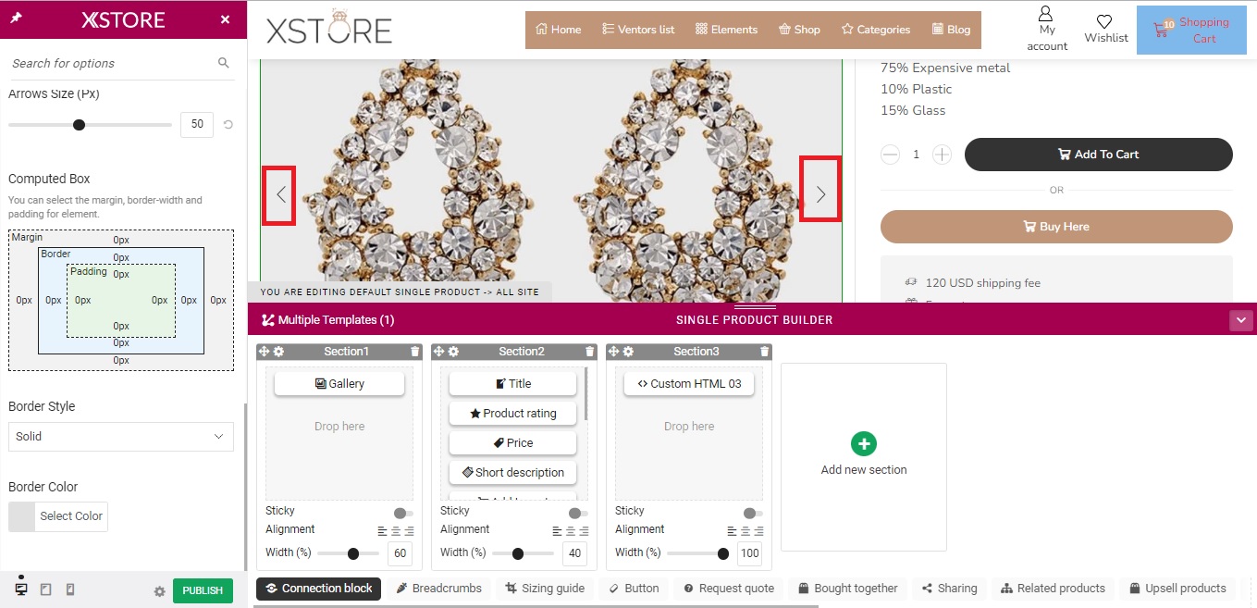Select the Button block

click(x=634, y=589)
